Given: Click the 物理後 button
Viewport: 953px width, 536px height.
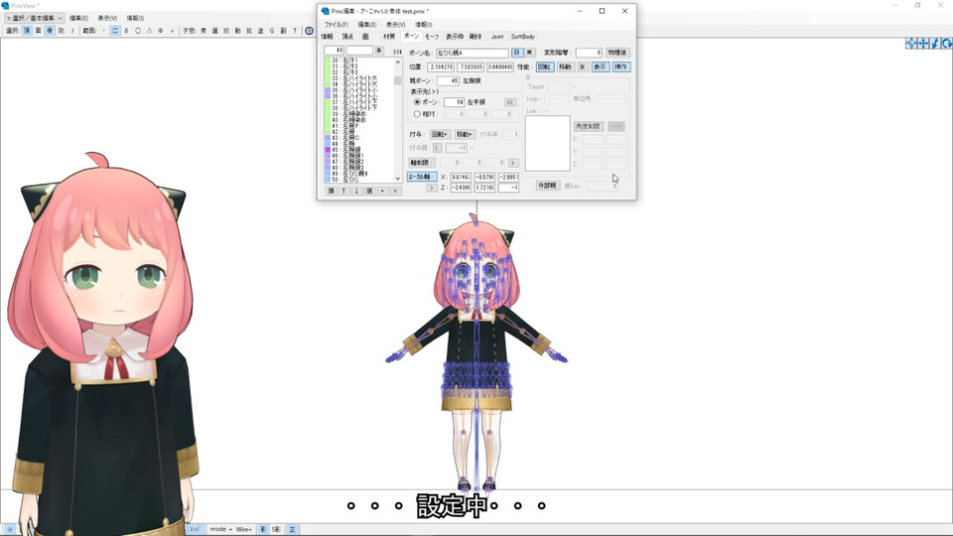Looking at the screenshot, I should 616,53.
